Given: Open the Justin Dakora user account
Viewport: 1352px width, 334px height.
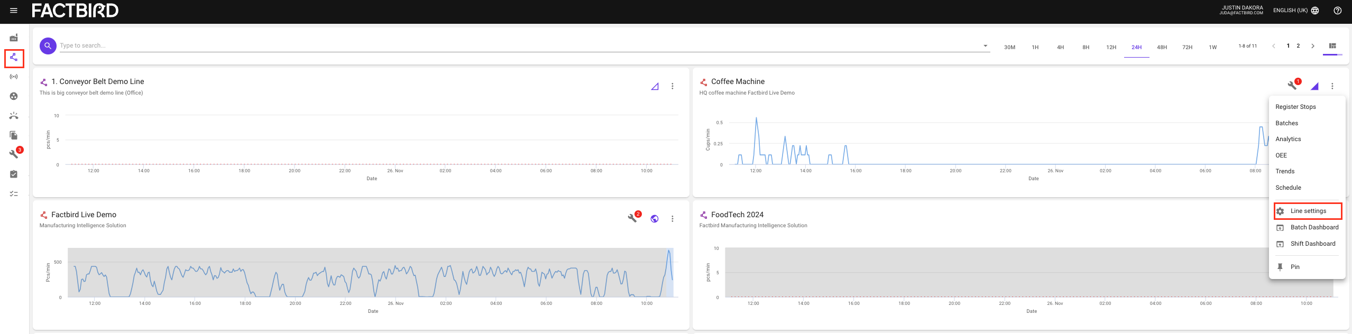Looking at the screenshot, I should [1241, 10].
